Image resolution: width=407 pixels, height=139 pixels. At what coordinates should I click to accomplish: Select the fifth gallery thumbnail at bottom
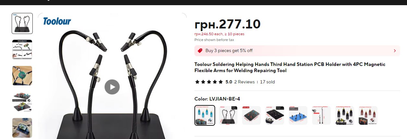[22, 128]
